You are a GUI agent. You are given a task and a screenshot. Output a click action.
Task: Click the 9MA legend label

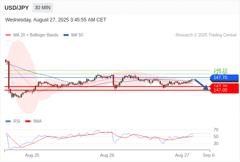(x=37, y=122)
